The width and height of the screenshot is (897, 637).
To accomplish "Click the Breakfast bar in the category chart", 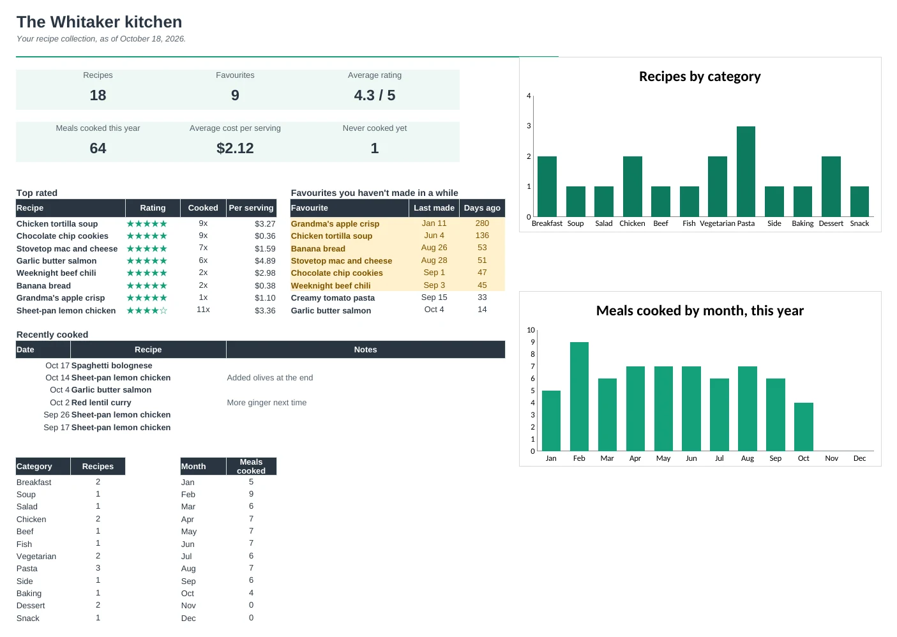I will 547,186.
